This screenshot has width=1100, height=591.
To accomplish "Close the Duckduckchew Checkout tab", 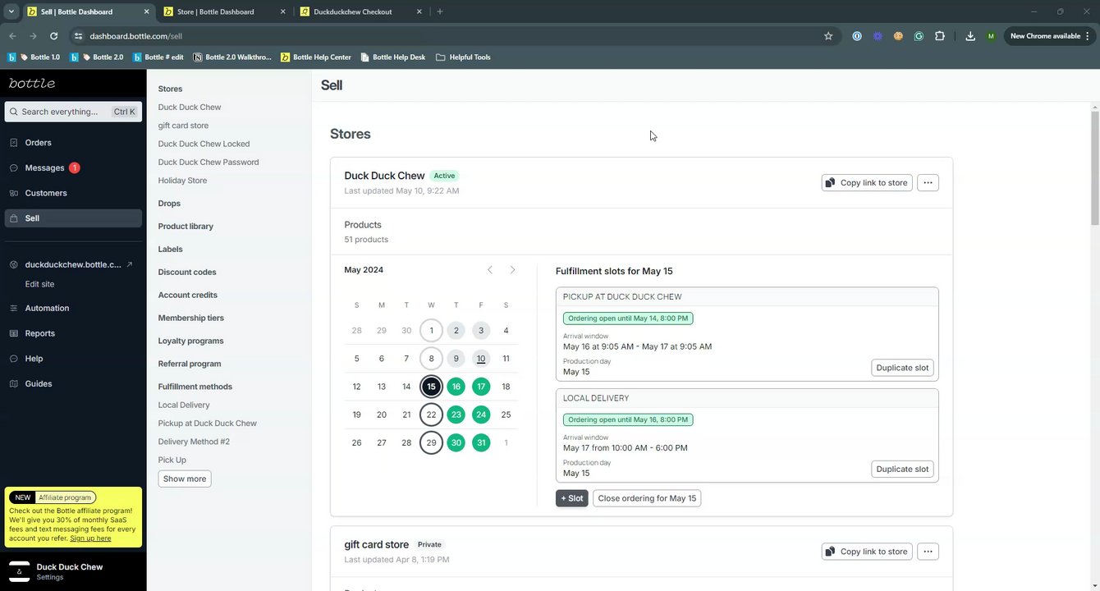I will [419, 11].
